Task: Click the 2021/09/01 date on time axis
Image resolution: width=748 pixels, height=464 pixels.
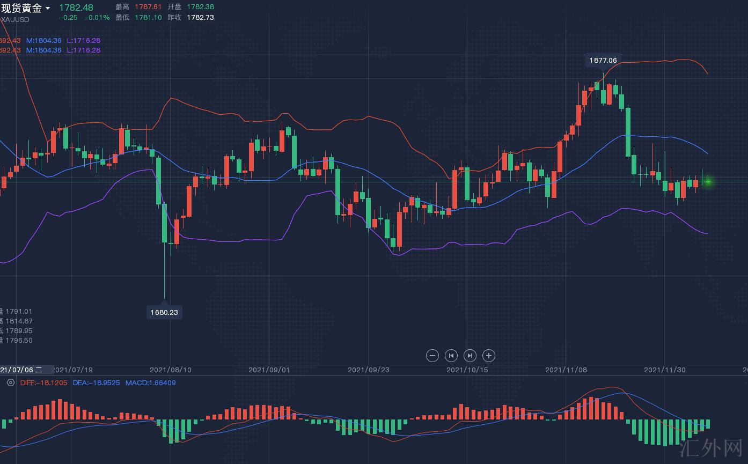Action: (x=269, y=370)
